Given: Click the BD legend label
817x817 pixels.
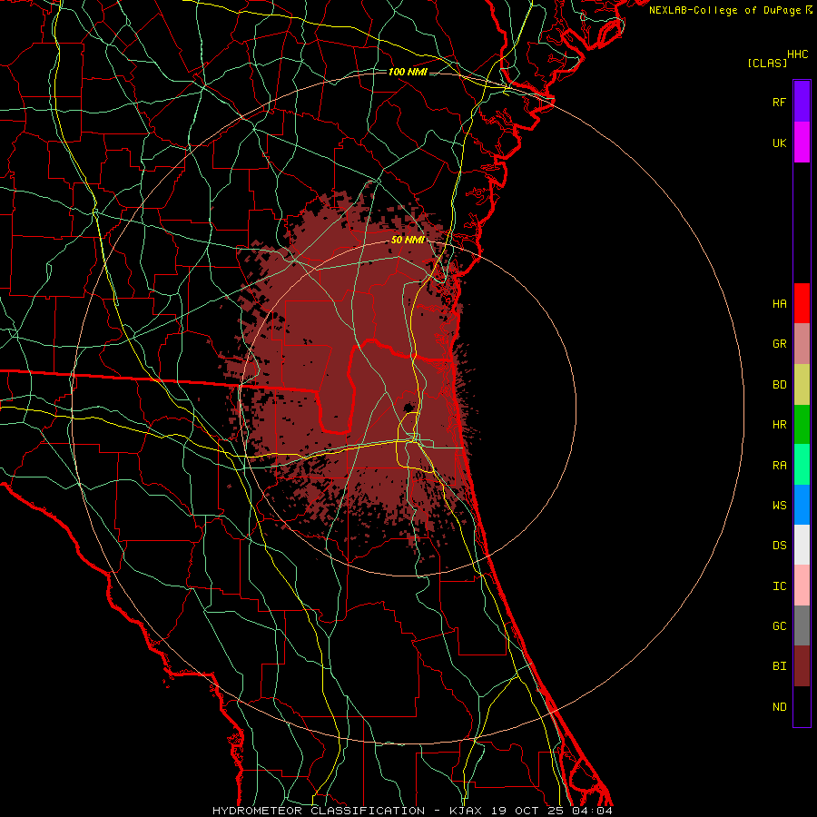Looking at the screenshot, I should pyautogui.click(x=779, y=385).
